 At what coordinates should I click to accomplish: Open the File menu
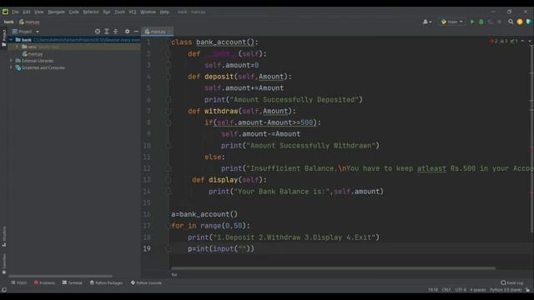(x=15, y=12)
